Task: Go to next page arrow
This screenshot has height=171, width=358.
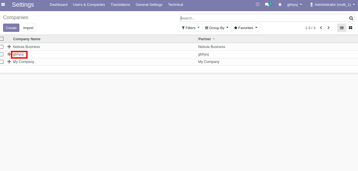Action: point(329,28)
